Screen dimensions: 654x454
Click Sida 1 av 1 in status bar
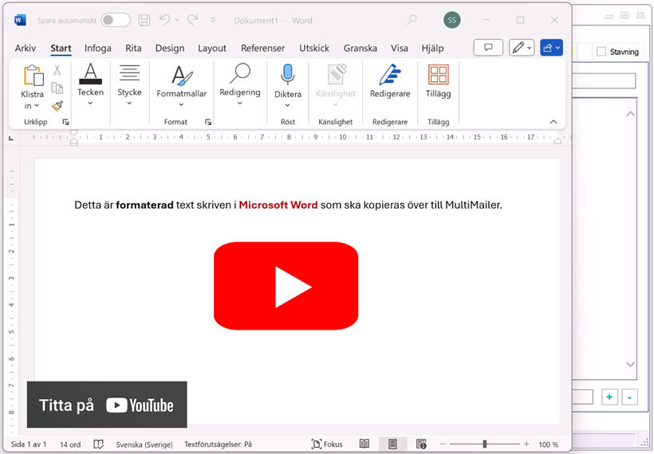29,444
